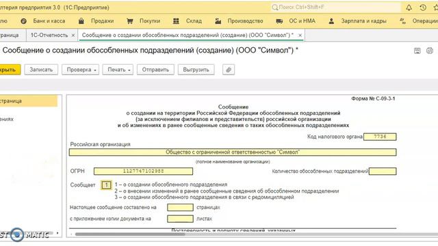Open the history clock icon
This screenshot has width=438, height=246.
point(423,8)
